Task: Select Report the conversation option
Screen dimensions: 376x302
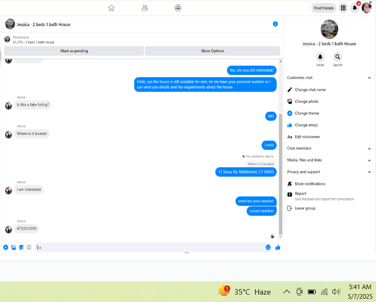Action: pos(325,196)
